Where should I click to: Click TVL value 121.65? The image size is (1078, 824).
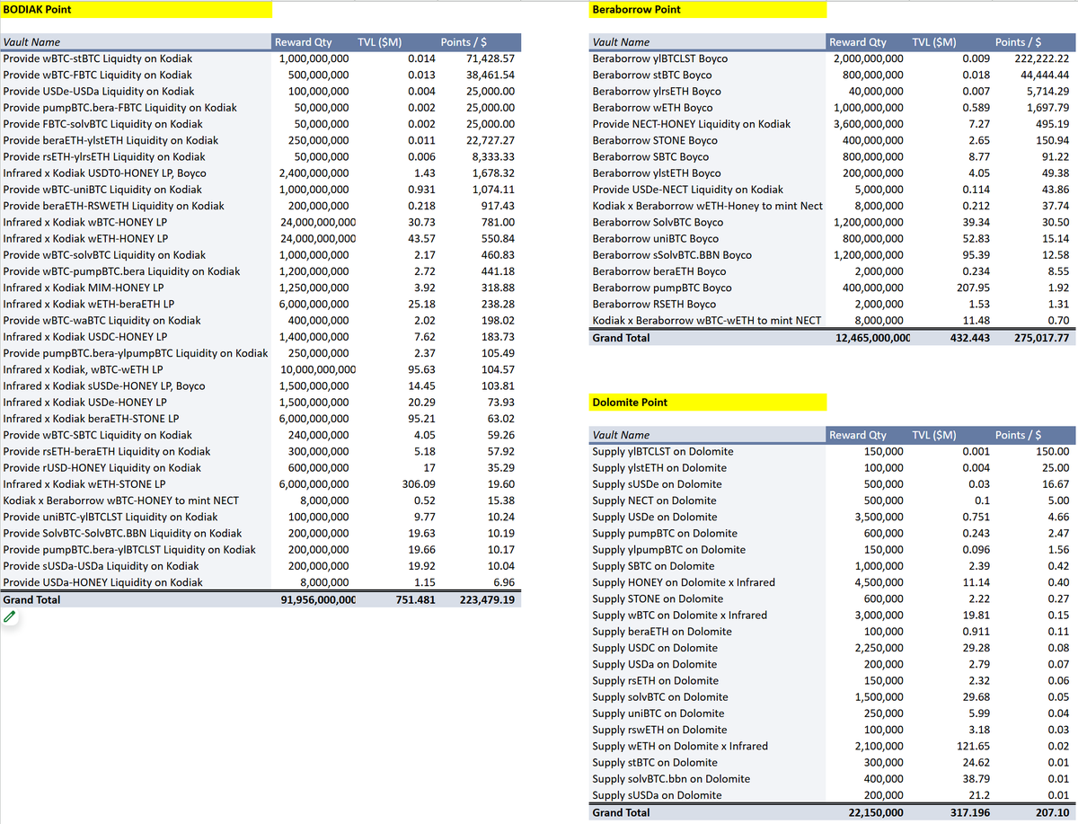click(x=973, y=746)
